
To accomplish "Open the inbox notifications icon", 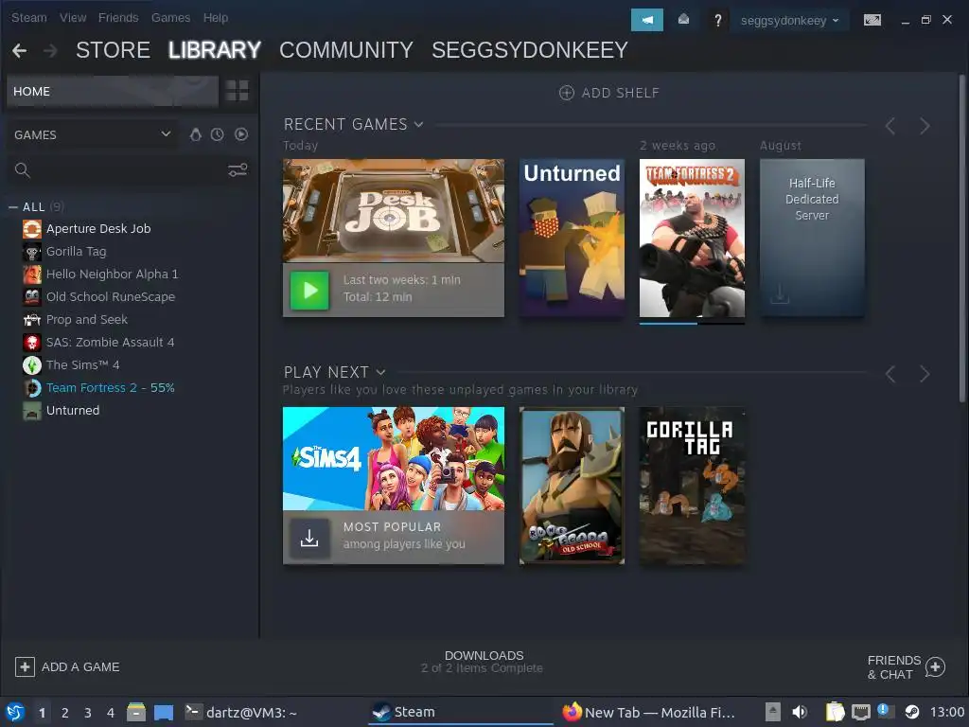I will tap(683, 20).
